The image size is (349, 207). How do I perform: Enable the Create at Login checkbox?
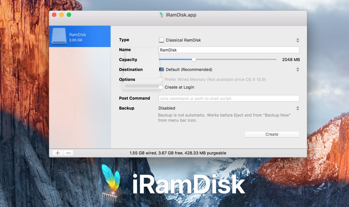pyautogui.click(x=161, y=87)
